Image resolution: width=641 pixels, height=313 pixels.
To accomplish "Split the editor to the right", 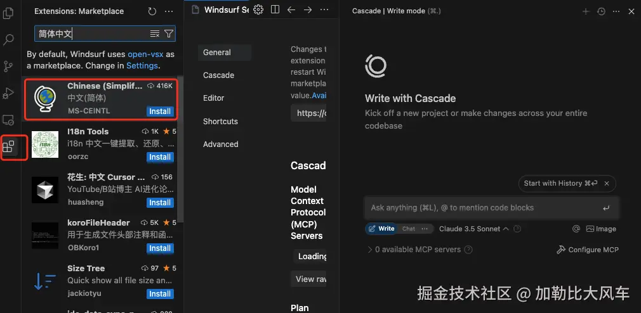I will click(275, 10).
